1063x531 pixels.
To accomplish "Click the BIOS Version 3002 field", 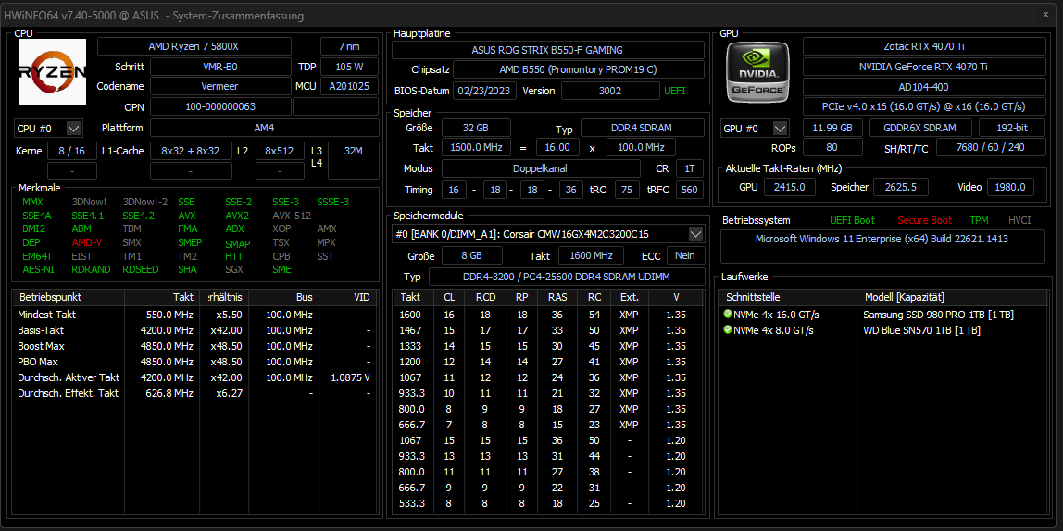I will (x=610, y=91).
